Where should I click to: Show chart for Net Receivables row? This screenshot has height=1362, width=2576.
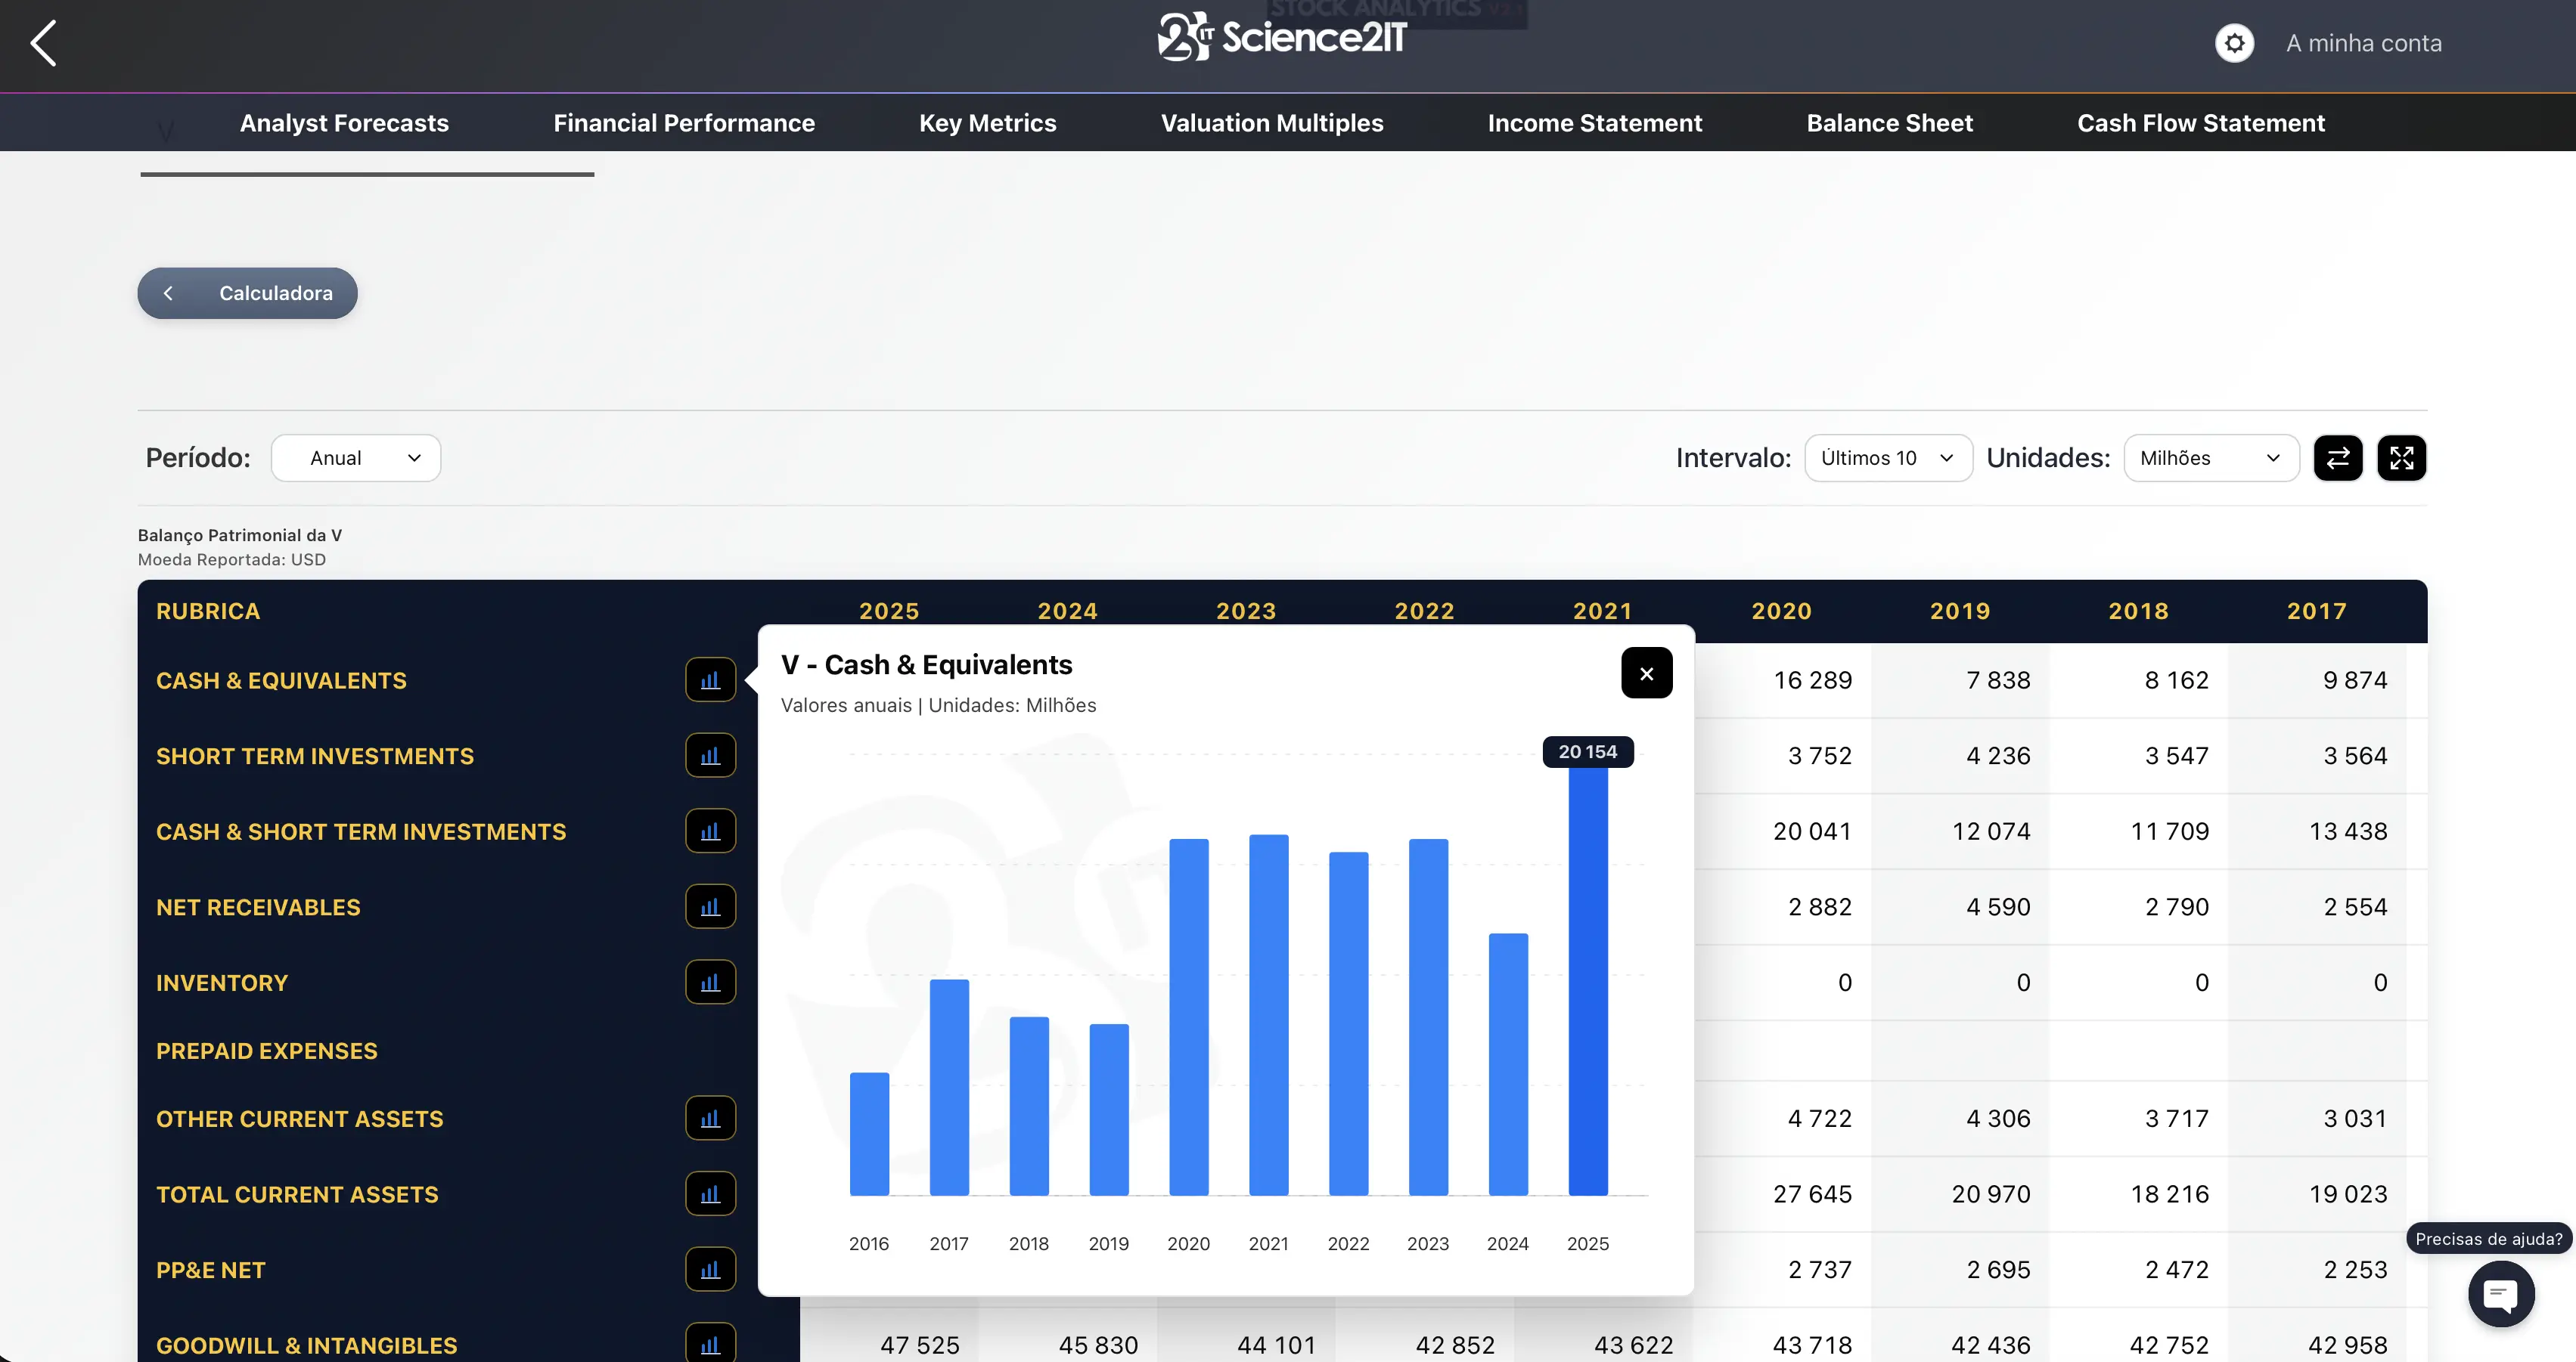tap(710, 906)
